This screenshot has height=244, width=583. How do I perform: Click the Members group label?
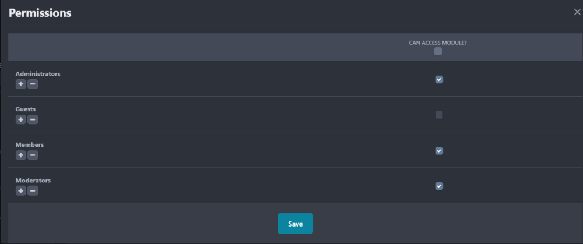29,144
